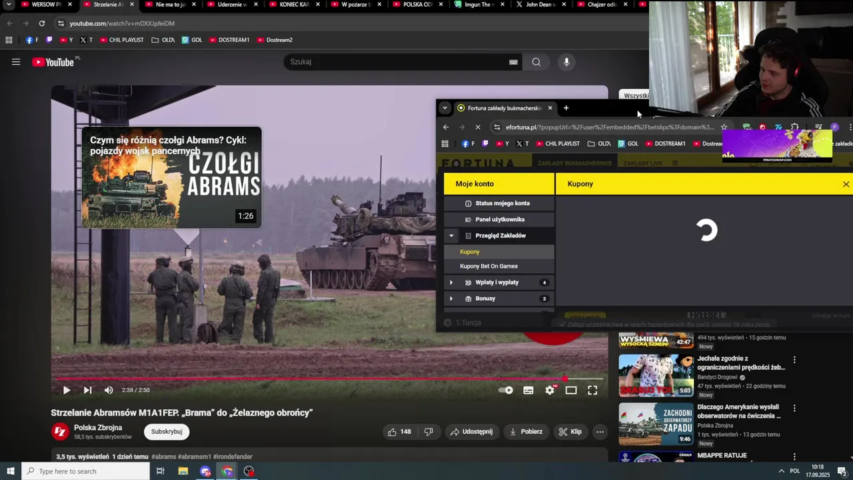
Task: Skip to next video in player
Action: click(x=87, y=390)
